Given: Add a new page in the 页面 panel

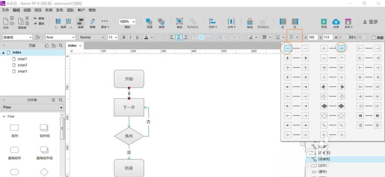Looking at the screenshot, I should (x=47, y=46).
